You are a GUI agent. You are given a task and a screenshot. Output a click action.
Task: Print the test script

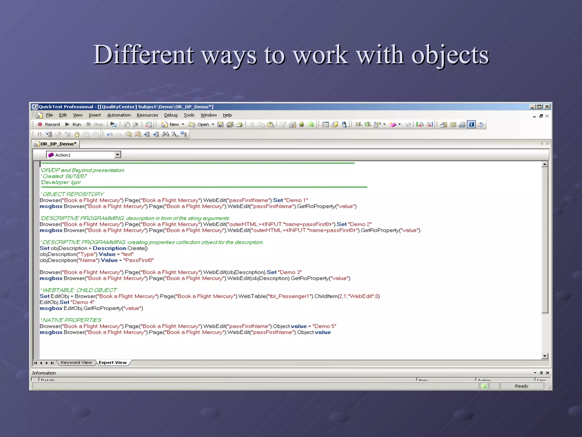tap(239, 124)
